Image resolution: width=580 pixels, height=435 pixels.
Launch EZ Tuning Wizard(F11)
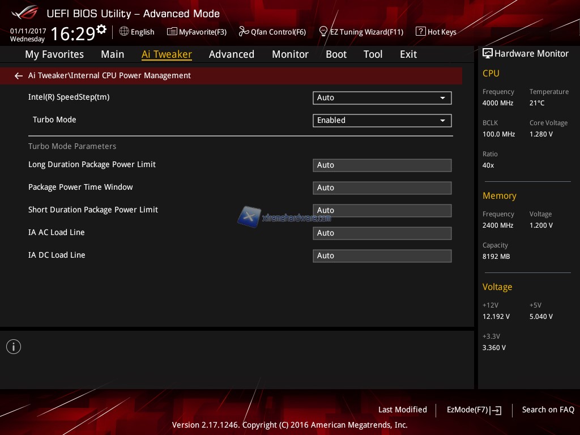click(x=361, y=32)
